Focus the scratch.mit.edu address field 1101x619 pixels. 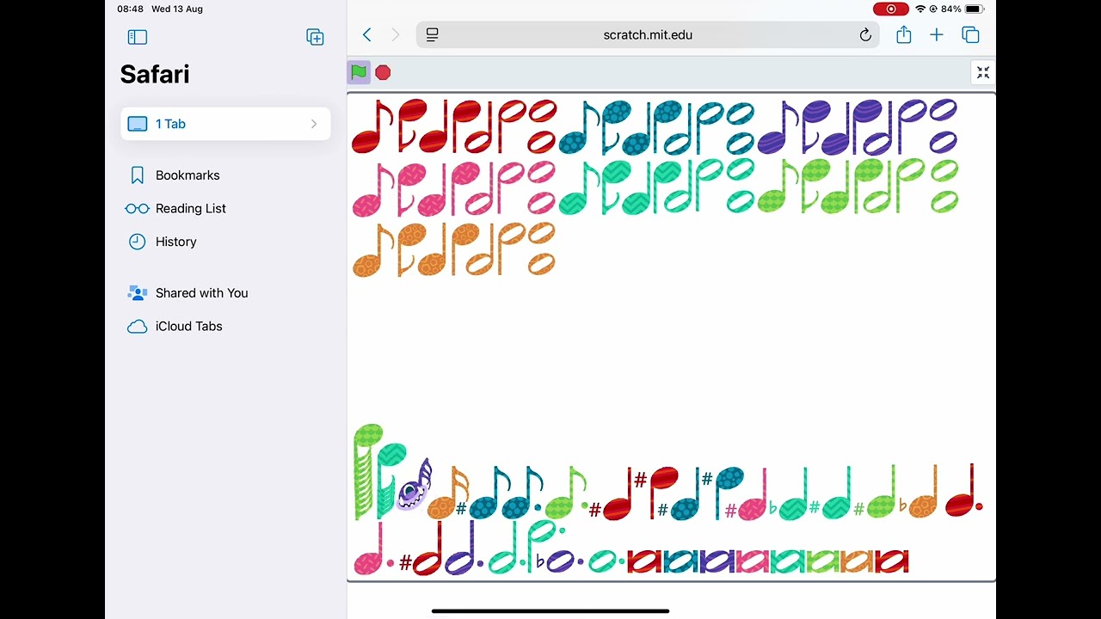[648, 34]
